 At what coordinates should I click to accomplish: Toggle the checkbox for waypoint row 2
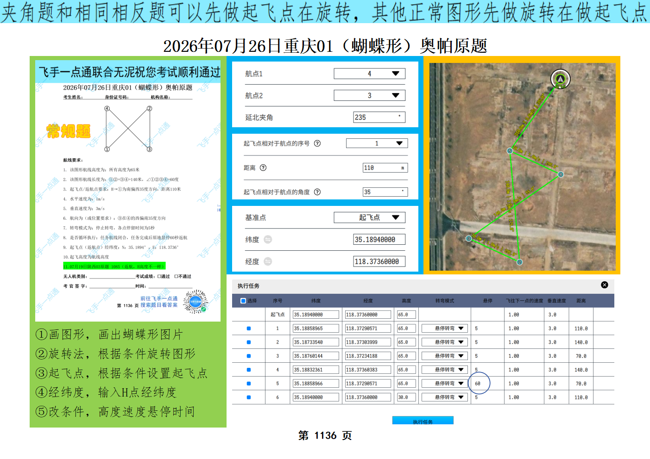click(x=249, y=342)
